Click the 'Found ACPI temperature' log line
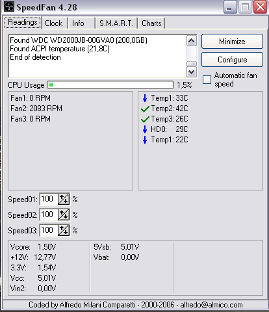The width and height of the screenshot is (269, 312). 60,49
